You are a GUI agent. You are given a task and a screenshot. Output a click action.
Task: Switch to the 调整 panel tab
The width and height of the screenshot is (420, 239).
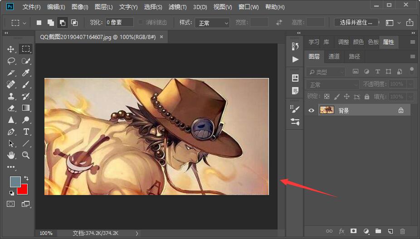tap(343, 42)
